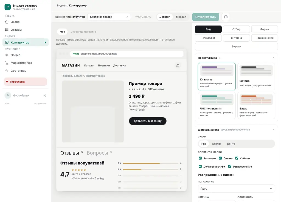
Task: Open the 1 проблема alert
Action: (26, 82)
